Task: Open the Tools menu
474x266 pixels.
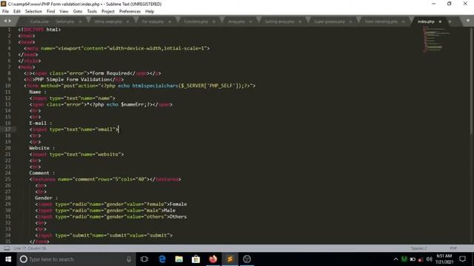Action: tap(92, 12)
